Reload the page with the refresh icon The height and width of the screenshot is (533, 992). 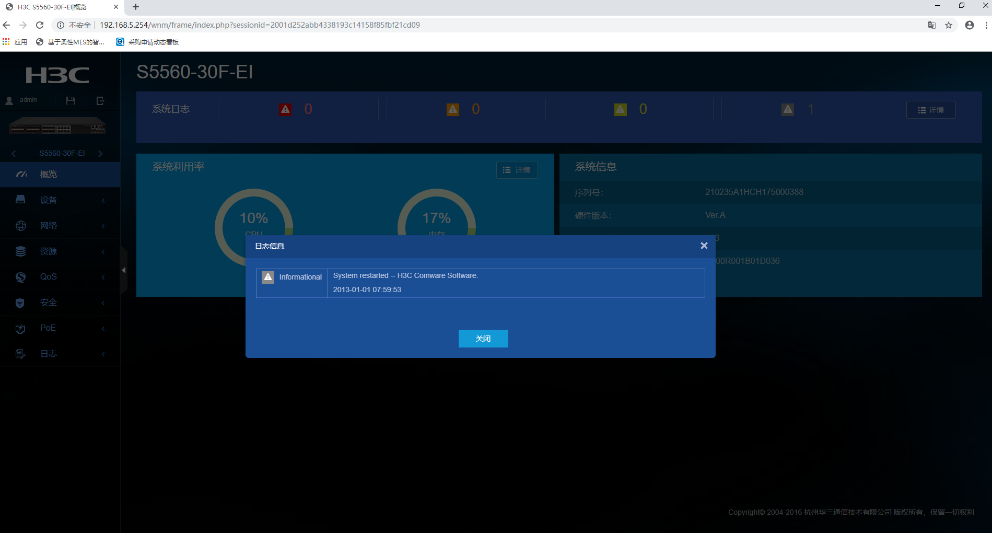click(40, 25)
